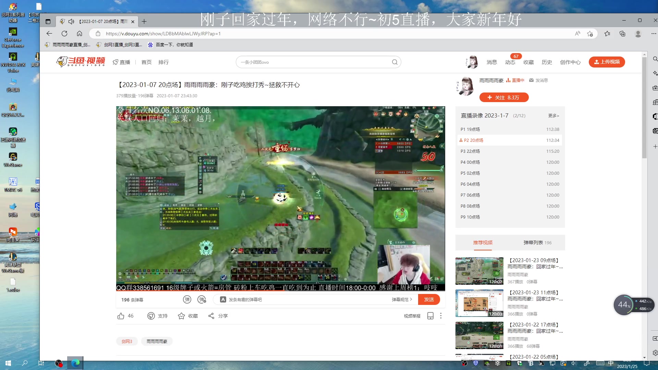Open 消息 messages
The height and width of the screenshot is (370, 658).
click(492, 62)
